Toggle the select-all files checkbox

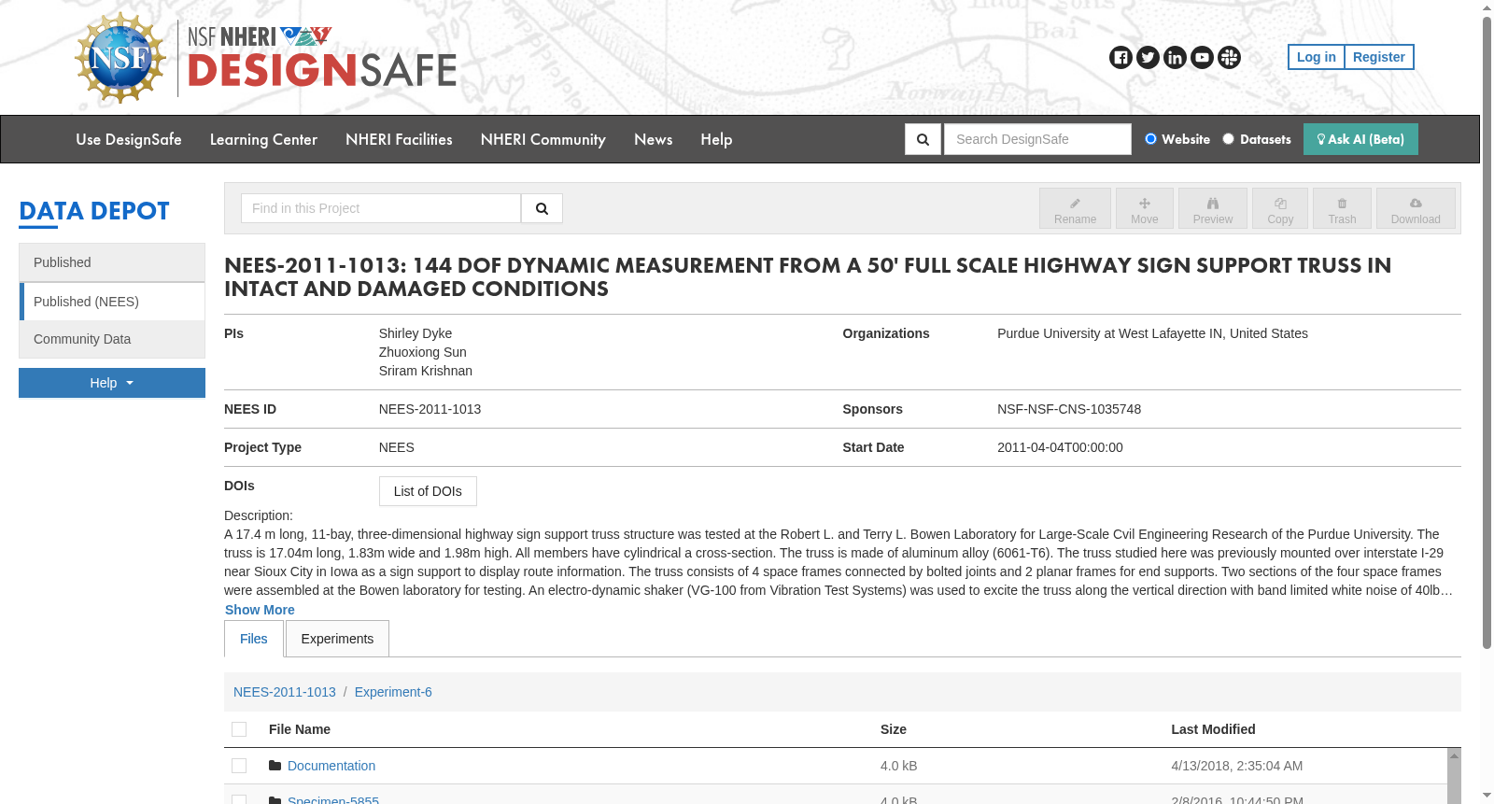[239, 729]
